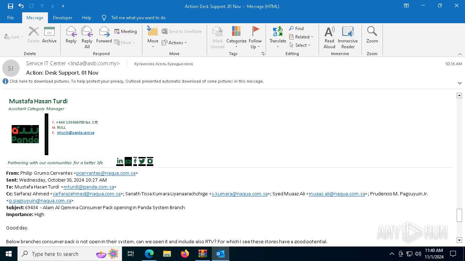
Task: Open the Twitter icon in signature
Action: (142, 161)
